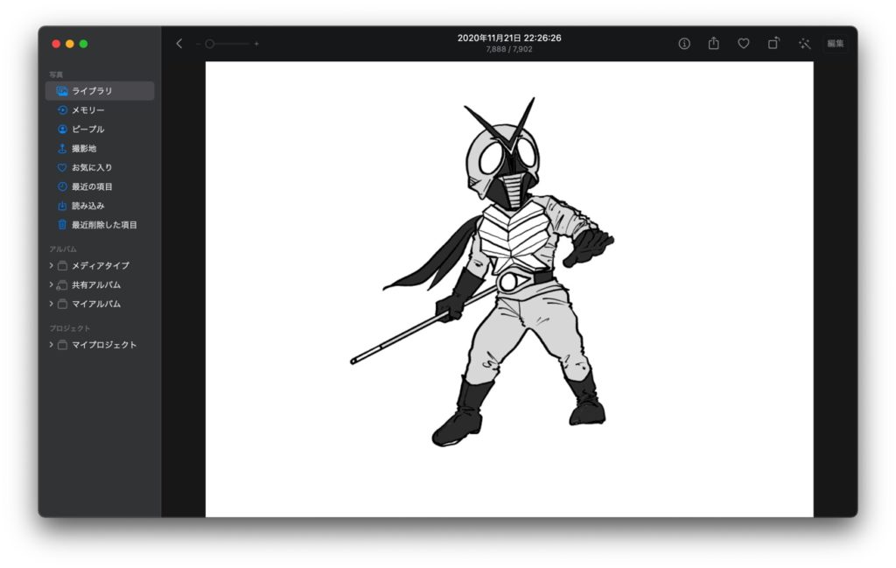Auto-enhance photo with magic wand icon
Viewport: 896px width, 568px height.
pyautogui.click(x=805, y=44)
